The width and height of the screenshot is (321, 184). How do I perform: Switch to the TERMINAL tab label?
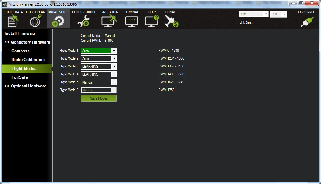131,12
